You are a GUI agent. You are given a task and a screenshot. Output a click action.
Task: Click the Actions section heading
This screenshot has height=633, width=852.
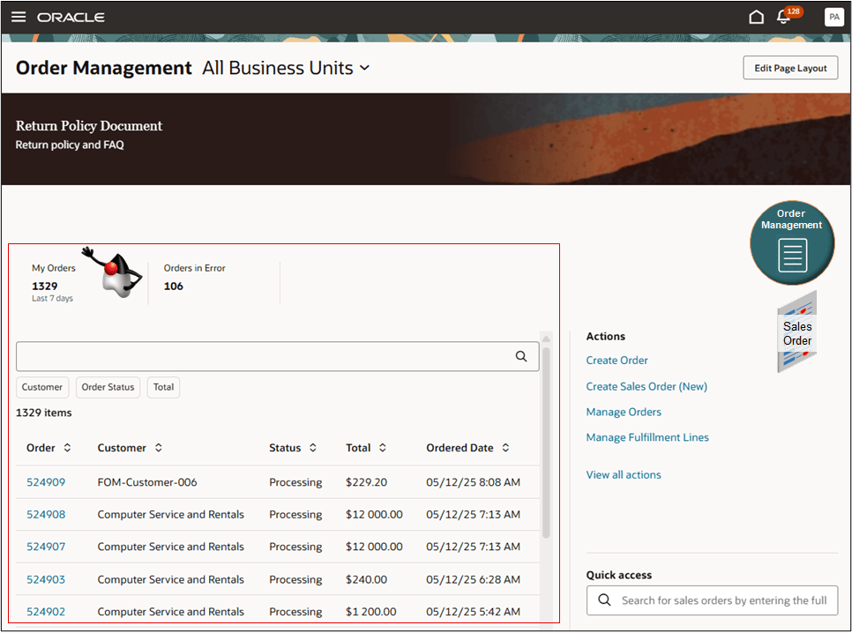pyautogui.click(x=605, y=336)
